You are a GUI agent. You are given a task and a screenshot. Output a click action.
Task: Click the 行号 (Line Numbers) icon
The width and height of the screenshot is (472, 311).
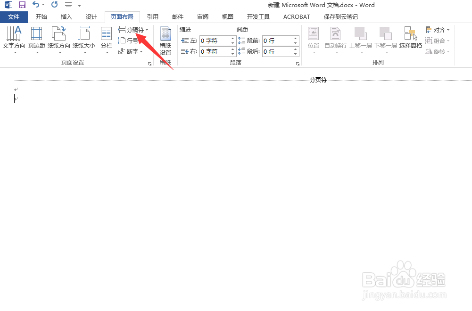pos(130,41)
